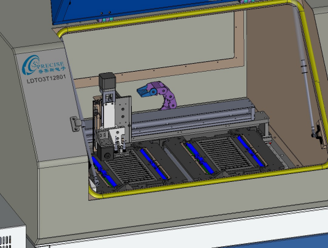The height and width of the screenshot is (248, 328).
Task: Select the left slotted black tray
Action: click(130, 167)
